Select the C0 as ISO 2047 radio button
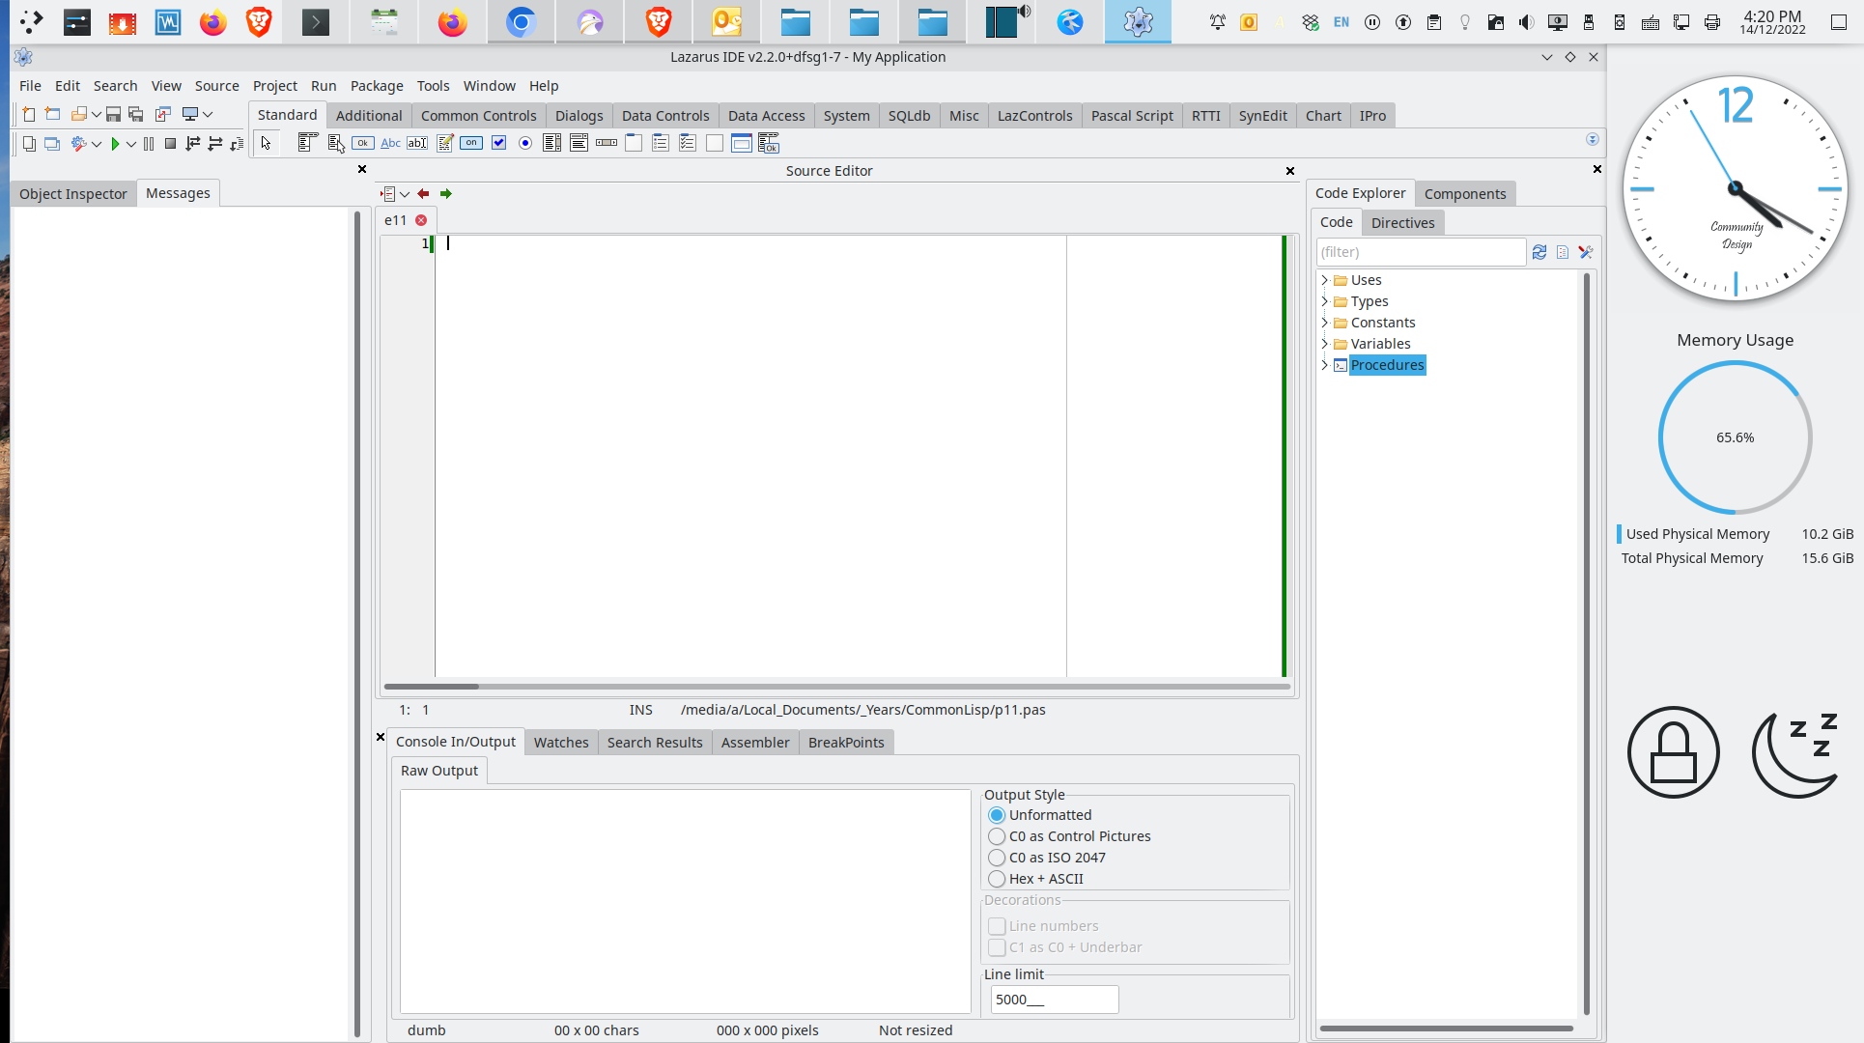1864x1043 pixels. click(x=997, y=858)
